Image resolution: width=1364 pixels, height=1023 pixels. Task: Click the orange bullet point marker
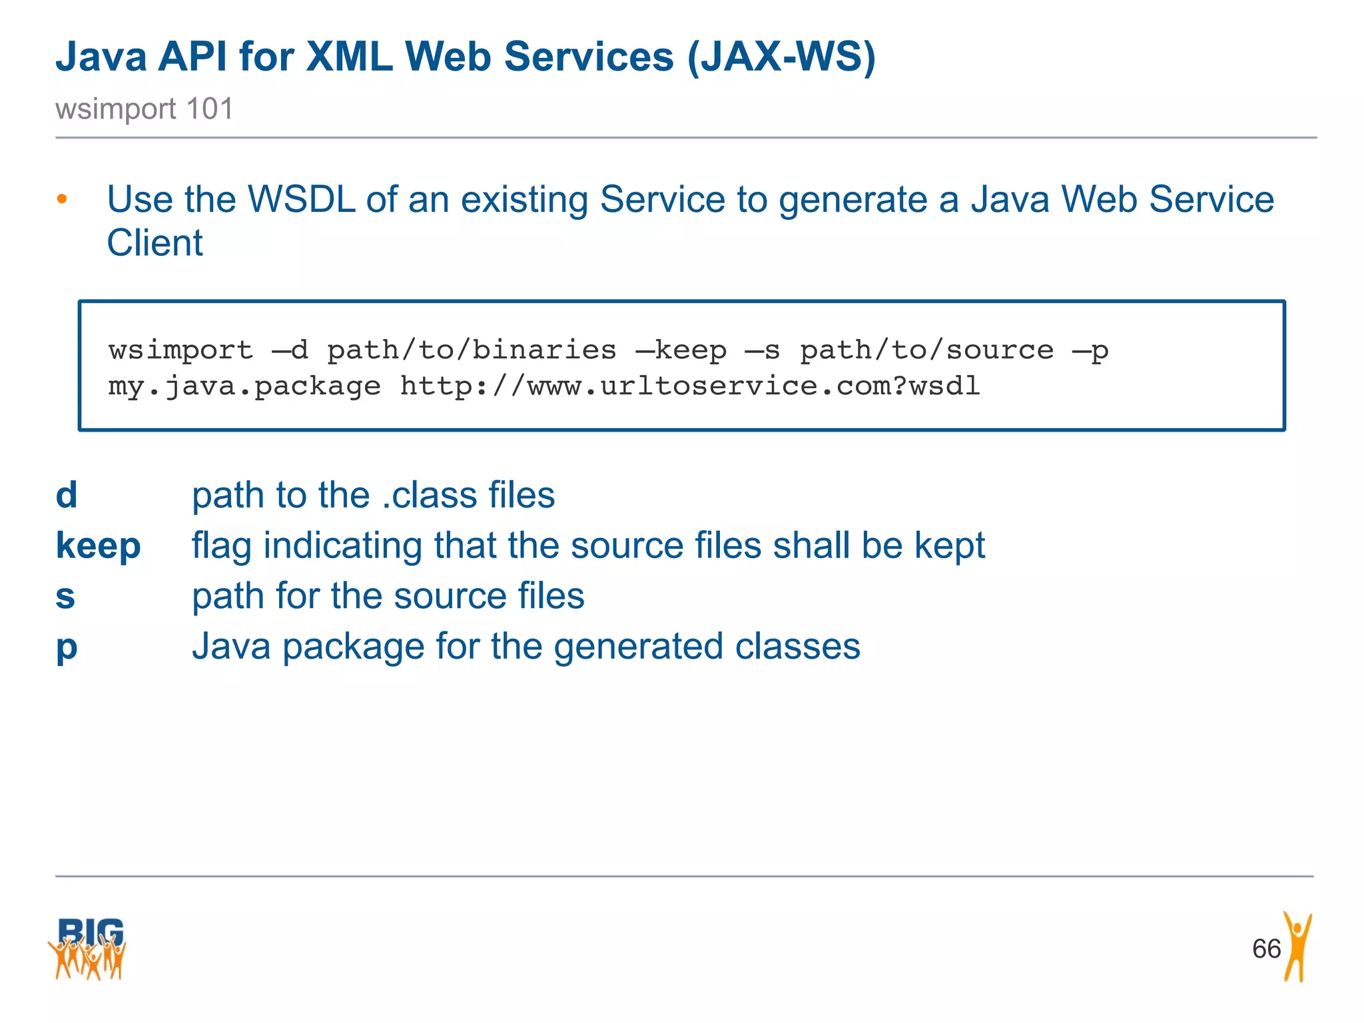coord(62,199)
